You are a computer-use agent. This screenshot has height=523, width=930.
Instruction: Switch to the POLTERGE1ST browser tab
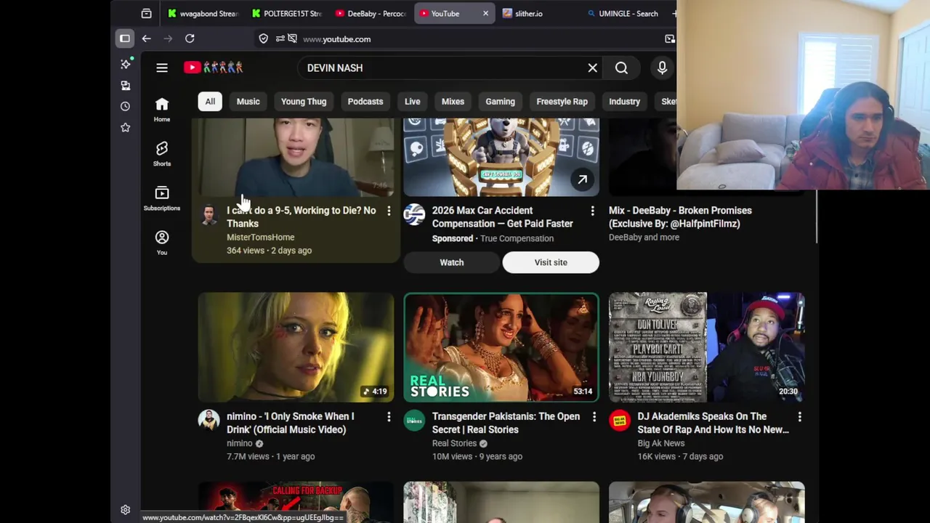click(x=287, y=13)
